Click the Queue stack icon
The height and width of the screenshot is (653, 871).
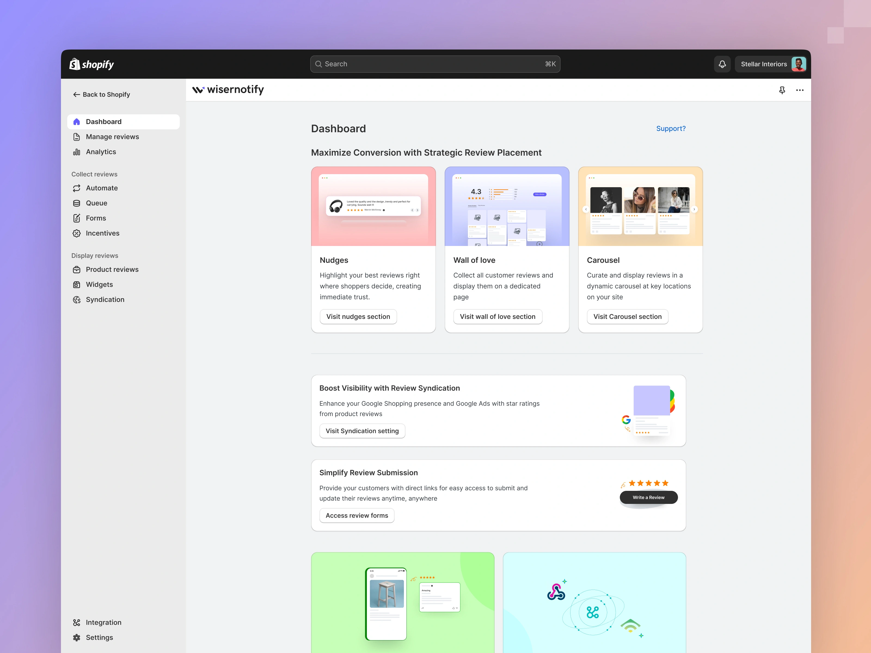tap(77, 203)
